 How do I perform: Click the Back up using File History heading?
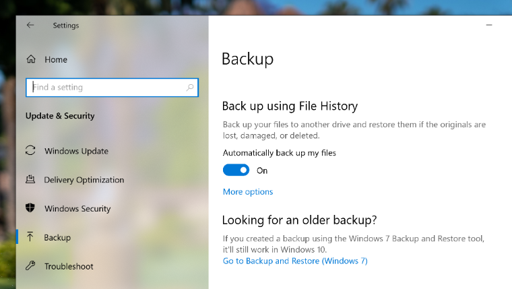click(x=290, y=106)
